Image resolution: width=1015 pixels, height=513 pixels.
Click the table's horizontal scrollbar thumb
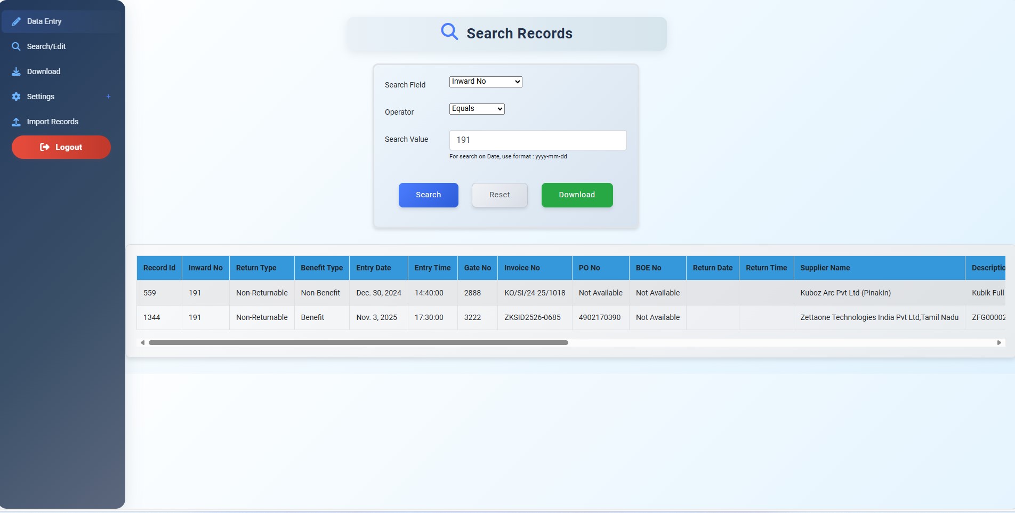click(358, 343)
